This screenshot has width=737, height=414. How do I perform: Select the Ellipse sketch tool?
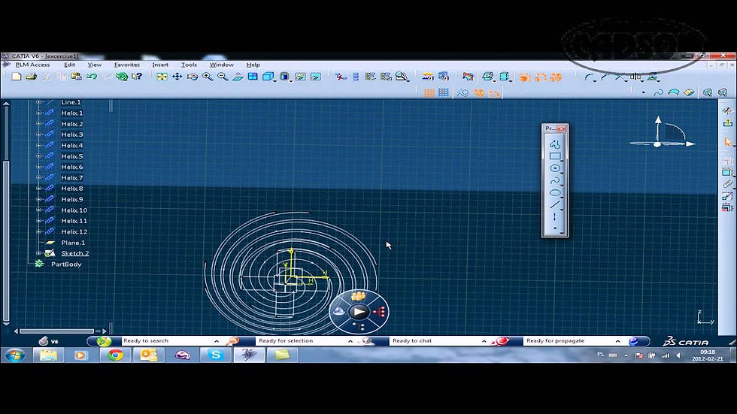555,192
